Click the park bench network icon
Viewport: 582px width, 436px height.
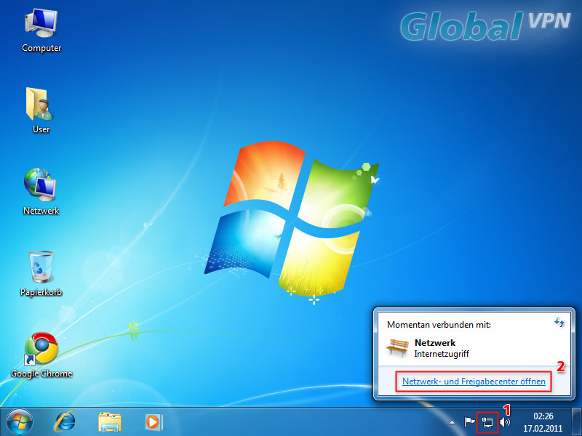coord(398,347)
